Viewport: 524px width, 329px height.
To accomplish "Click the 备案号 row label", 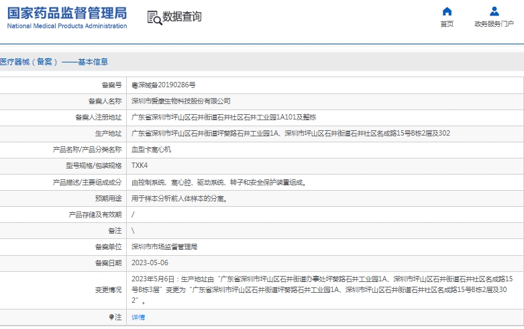I will click(111, 85).
